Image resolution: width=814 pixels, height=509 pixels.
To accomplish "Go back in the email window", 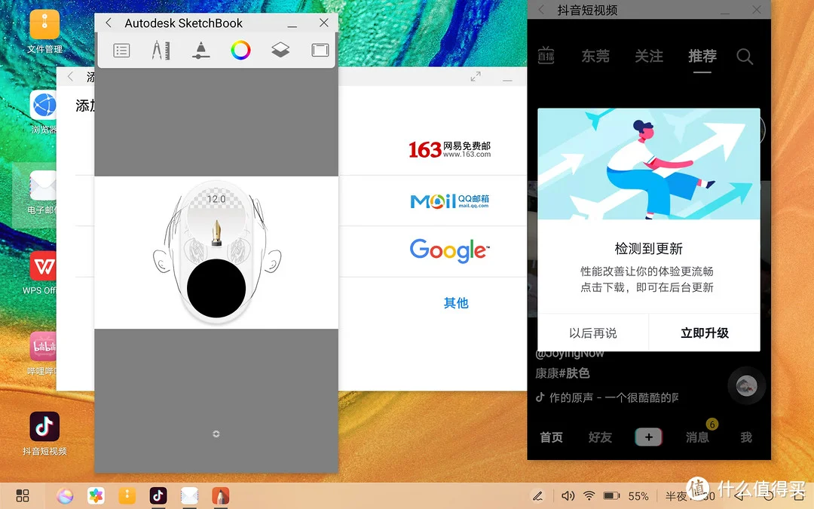I will coord(70,77).
